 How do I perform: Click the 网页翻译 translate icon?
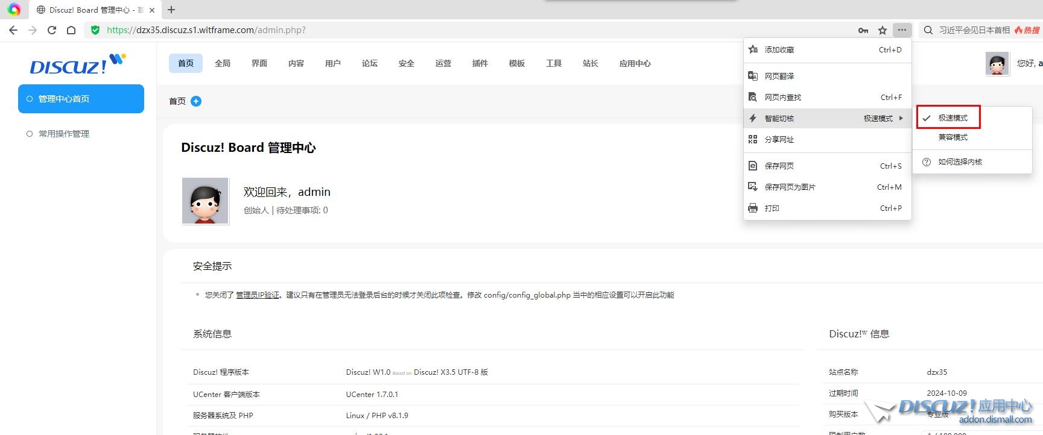tap(753, 76)
